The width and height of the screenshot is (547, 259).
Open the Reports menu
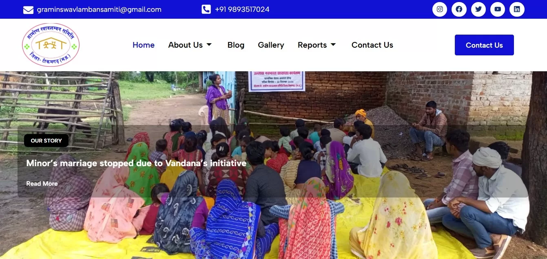pos(312,45)
